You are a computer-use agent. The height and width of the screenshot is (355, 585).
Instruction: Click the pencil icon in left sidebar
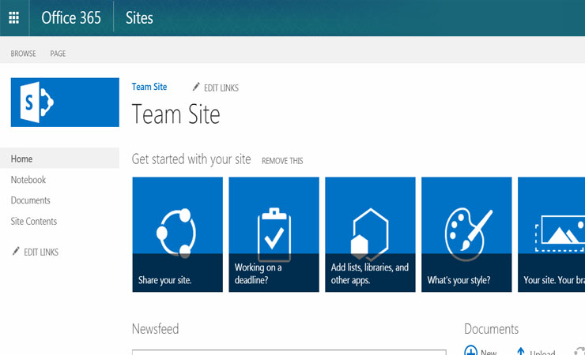[16, 252]
